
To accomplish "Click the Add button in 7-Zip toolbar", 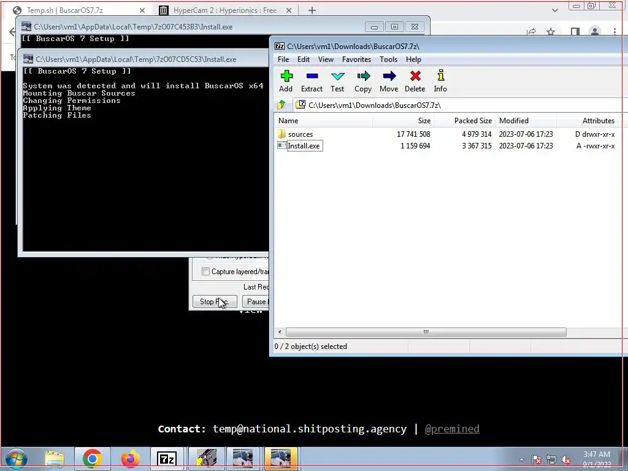I will click(x=286, y=82).
